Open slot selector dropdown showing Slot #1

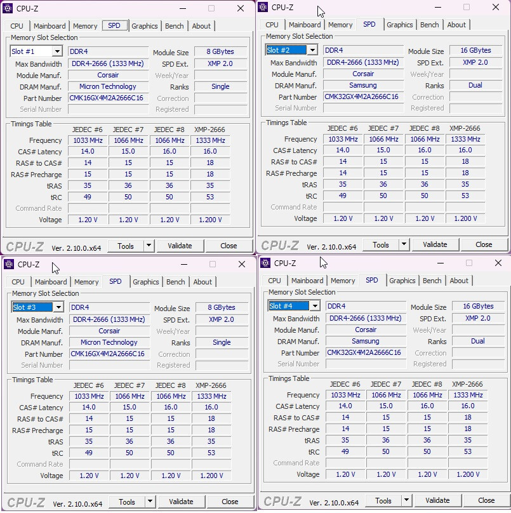tap(36, 51)
